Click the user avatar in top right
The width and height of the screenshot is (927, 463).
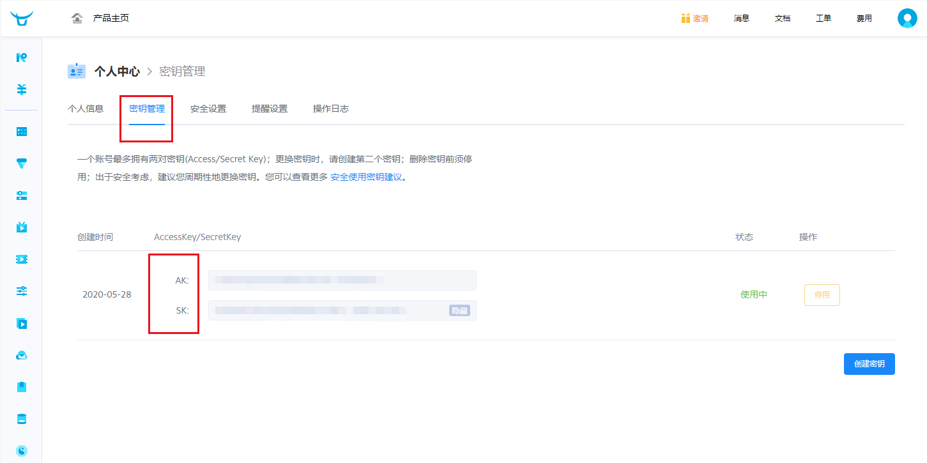[907, 19]
